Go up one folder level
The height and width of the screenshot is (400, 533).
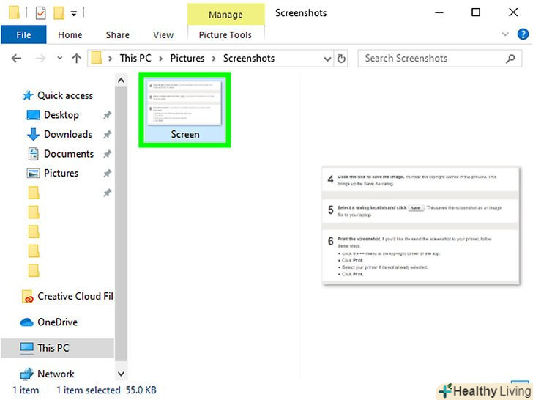coord(76,59)
